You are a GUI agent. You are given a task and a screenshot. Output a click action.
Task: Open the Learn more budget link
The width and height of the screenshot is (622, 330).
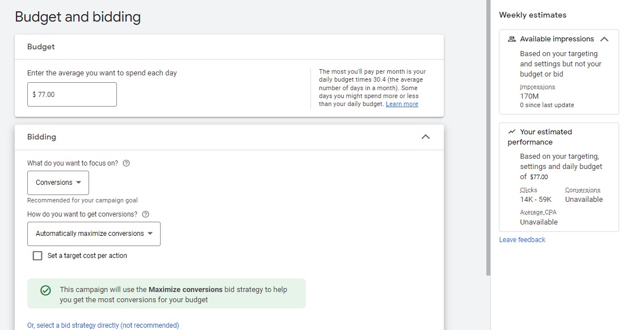click(402, 104)
